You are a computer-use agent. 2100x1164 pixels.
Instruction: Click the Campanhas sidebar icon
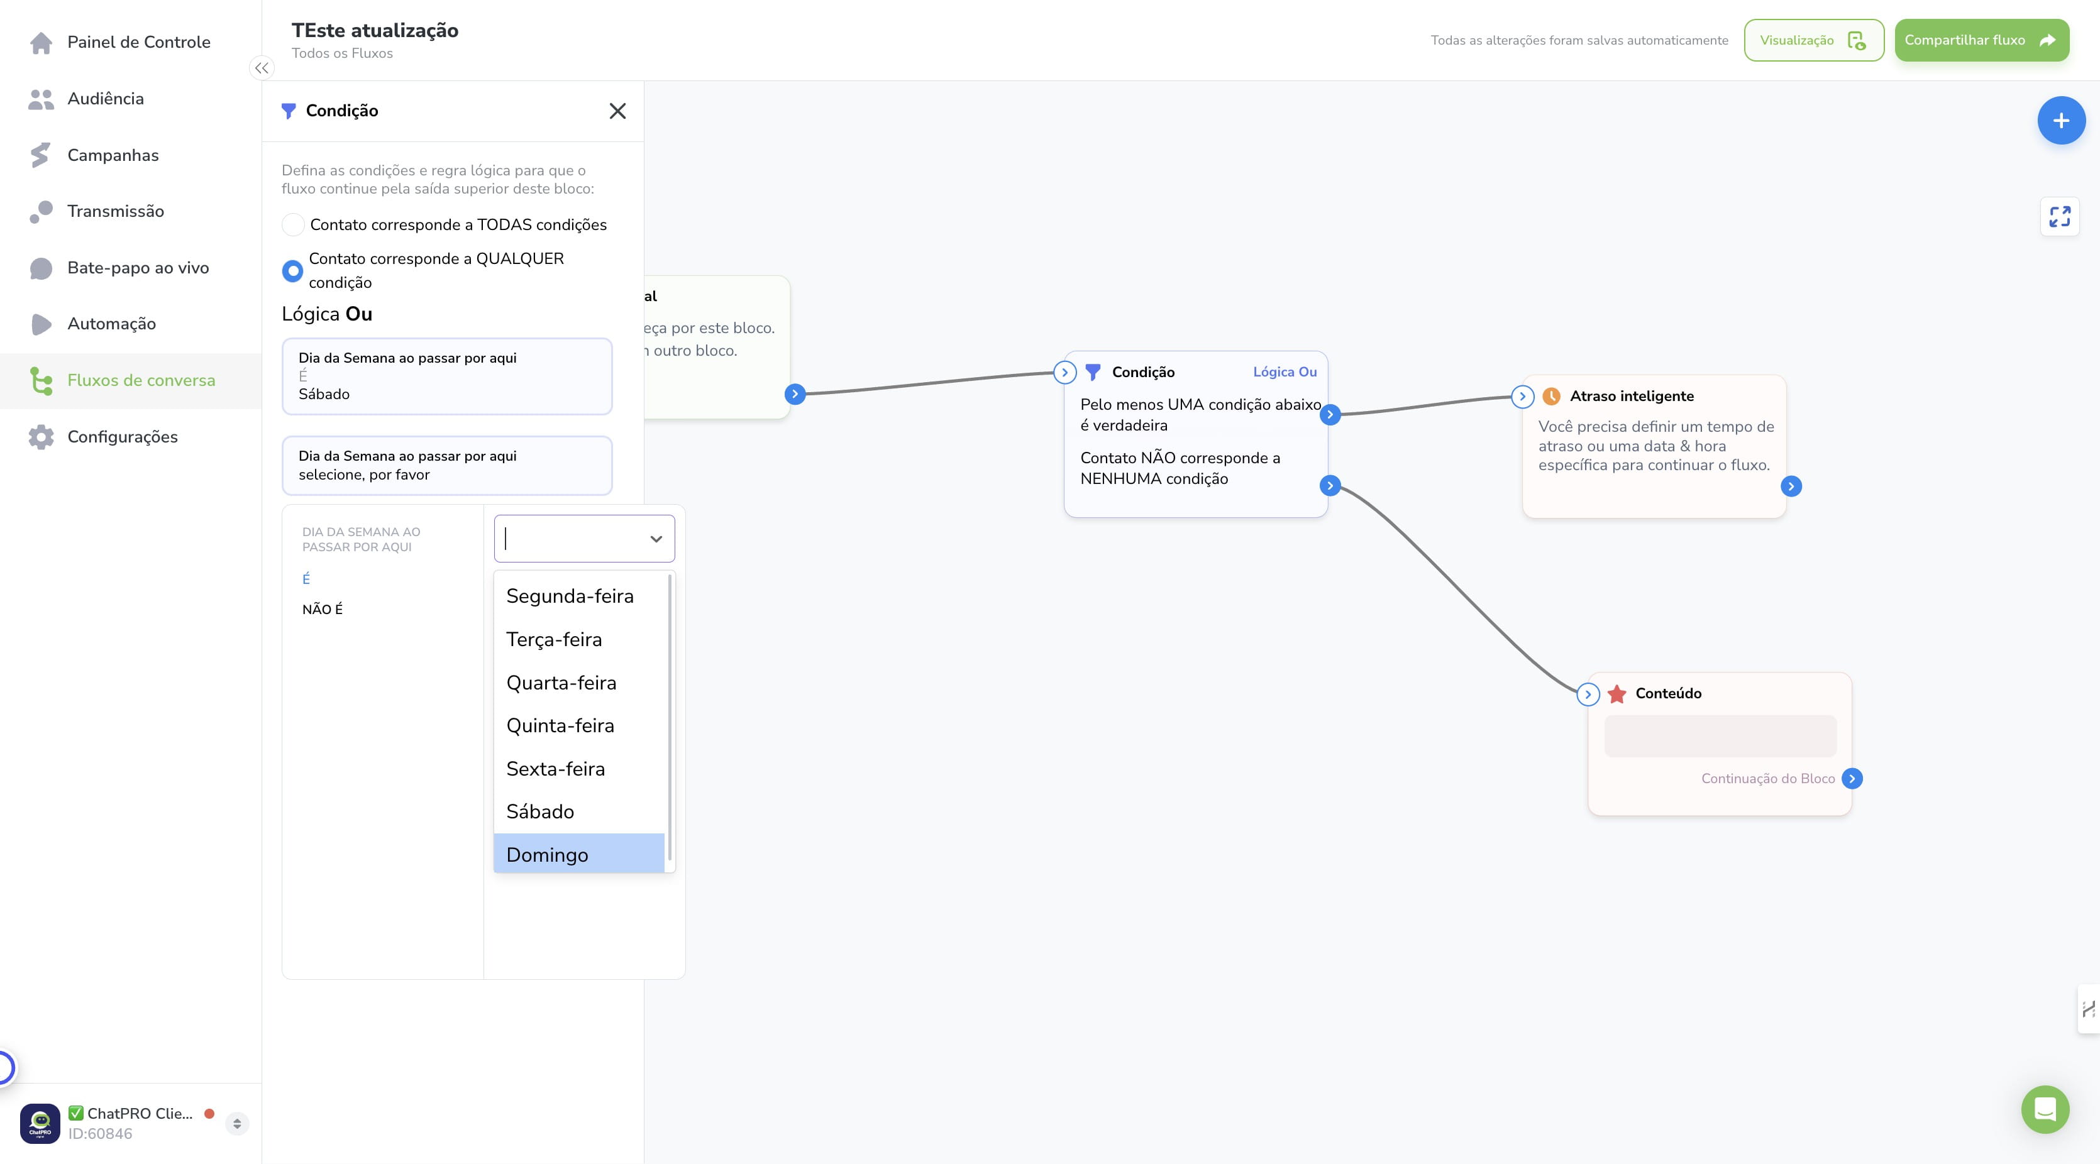(41, 155)
